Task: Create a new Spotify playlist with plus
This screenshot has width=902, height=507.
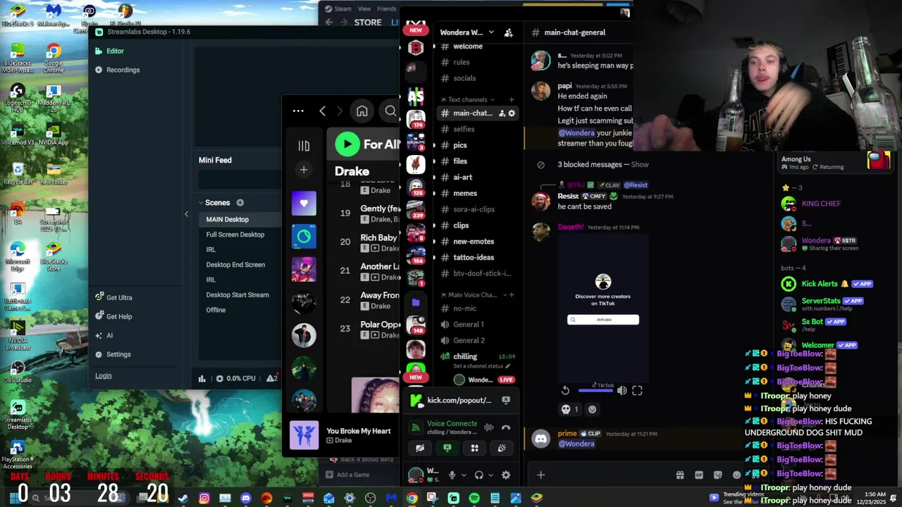Action: (304, 170)
